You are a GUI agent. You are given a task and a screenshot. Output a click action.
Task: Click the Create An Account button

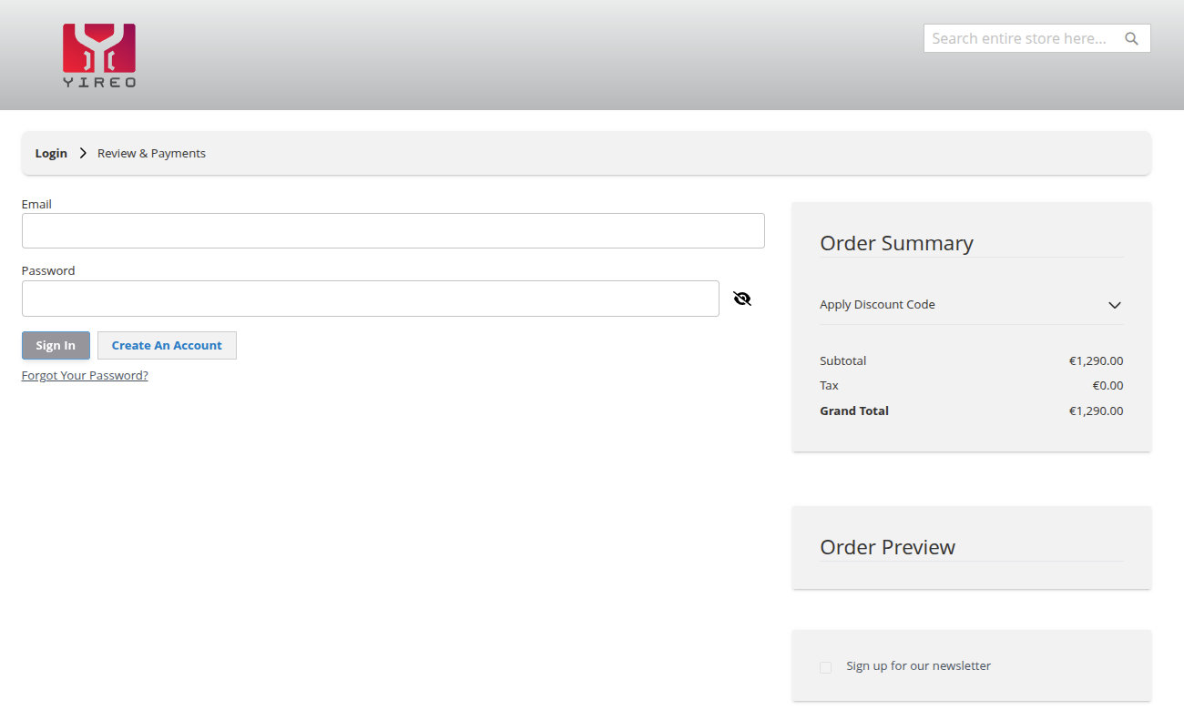(167, 346)
